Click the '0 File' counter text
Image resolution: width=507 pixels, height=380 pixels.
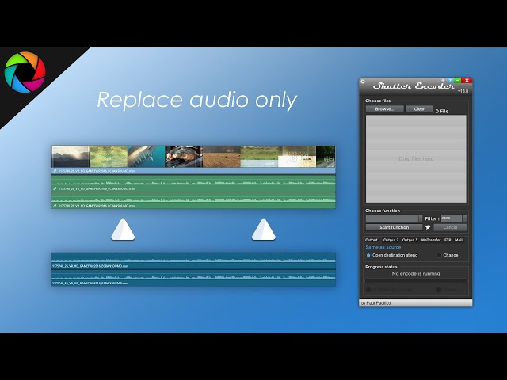442,111
